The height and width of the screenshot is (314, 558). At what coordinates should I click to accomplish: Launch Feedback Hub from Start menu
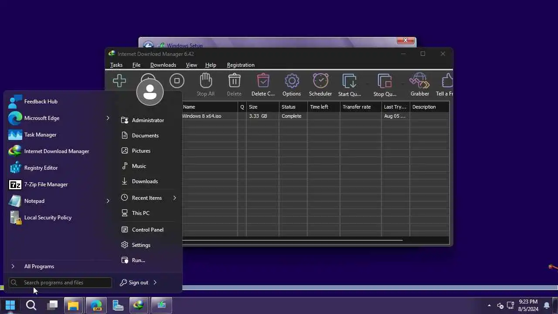(59, 102)
